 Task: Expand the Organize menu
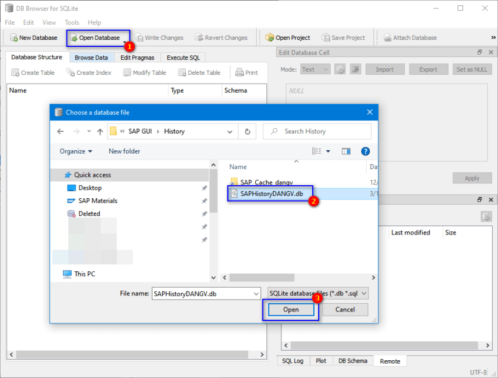pos(75,151)
